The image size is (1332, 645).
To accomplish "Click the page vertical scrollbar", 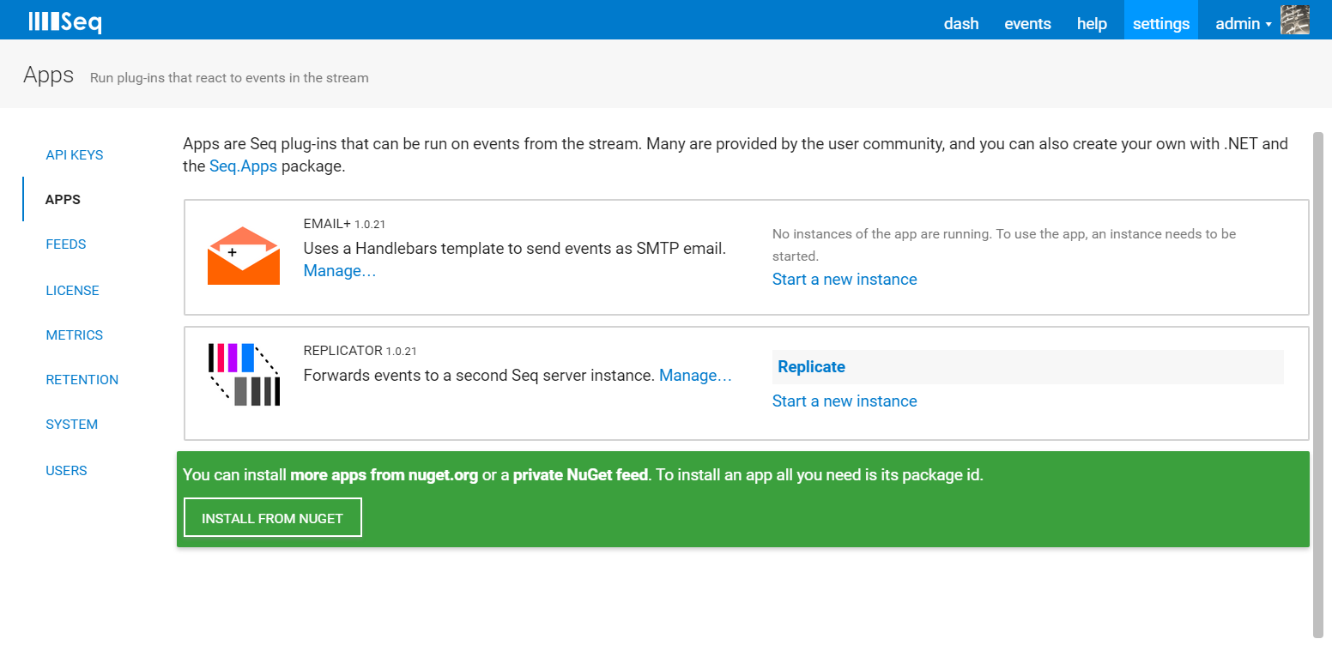I will click(1318, 384).
